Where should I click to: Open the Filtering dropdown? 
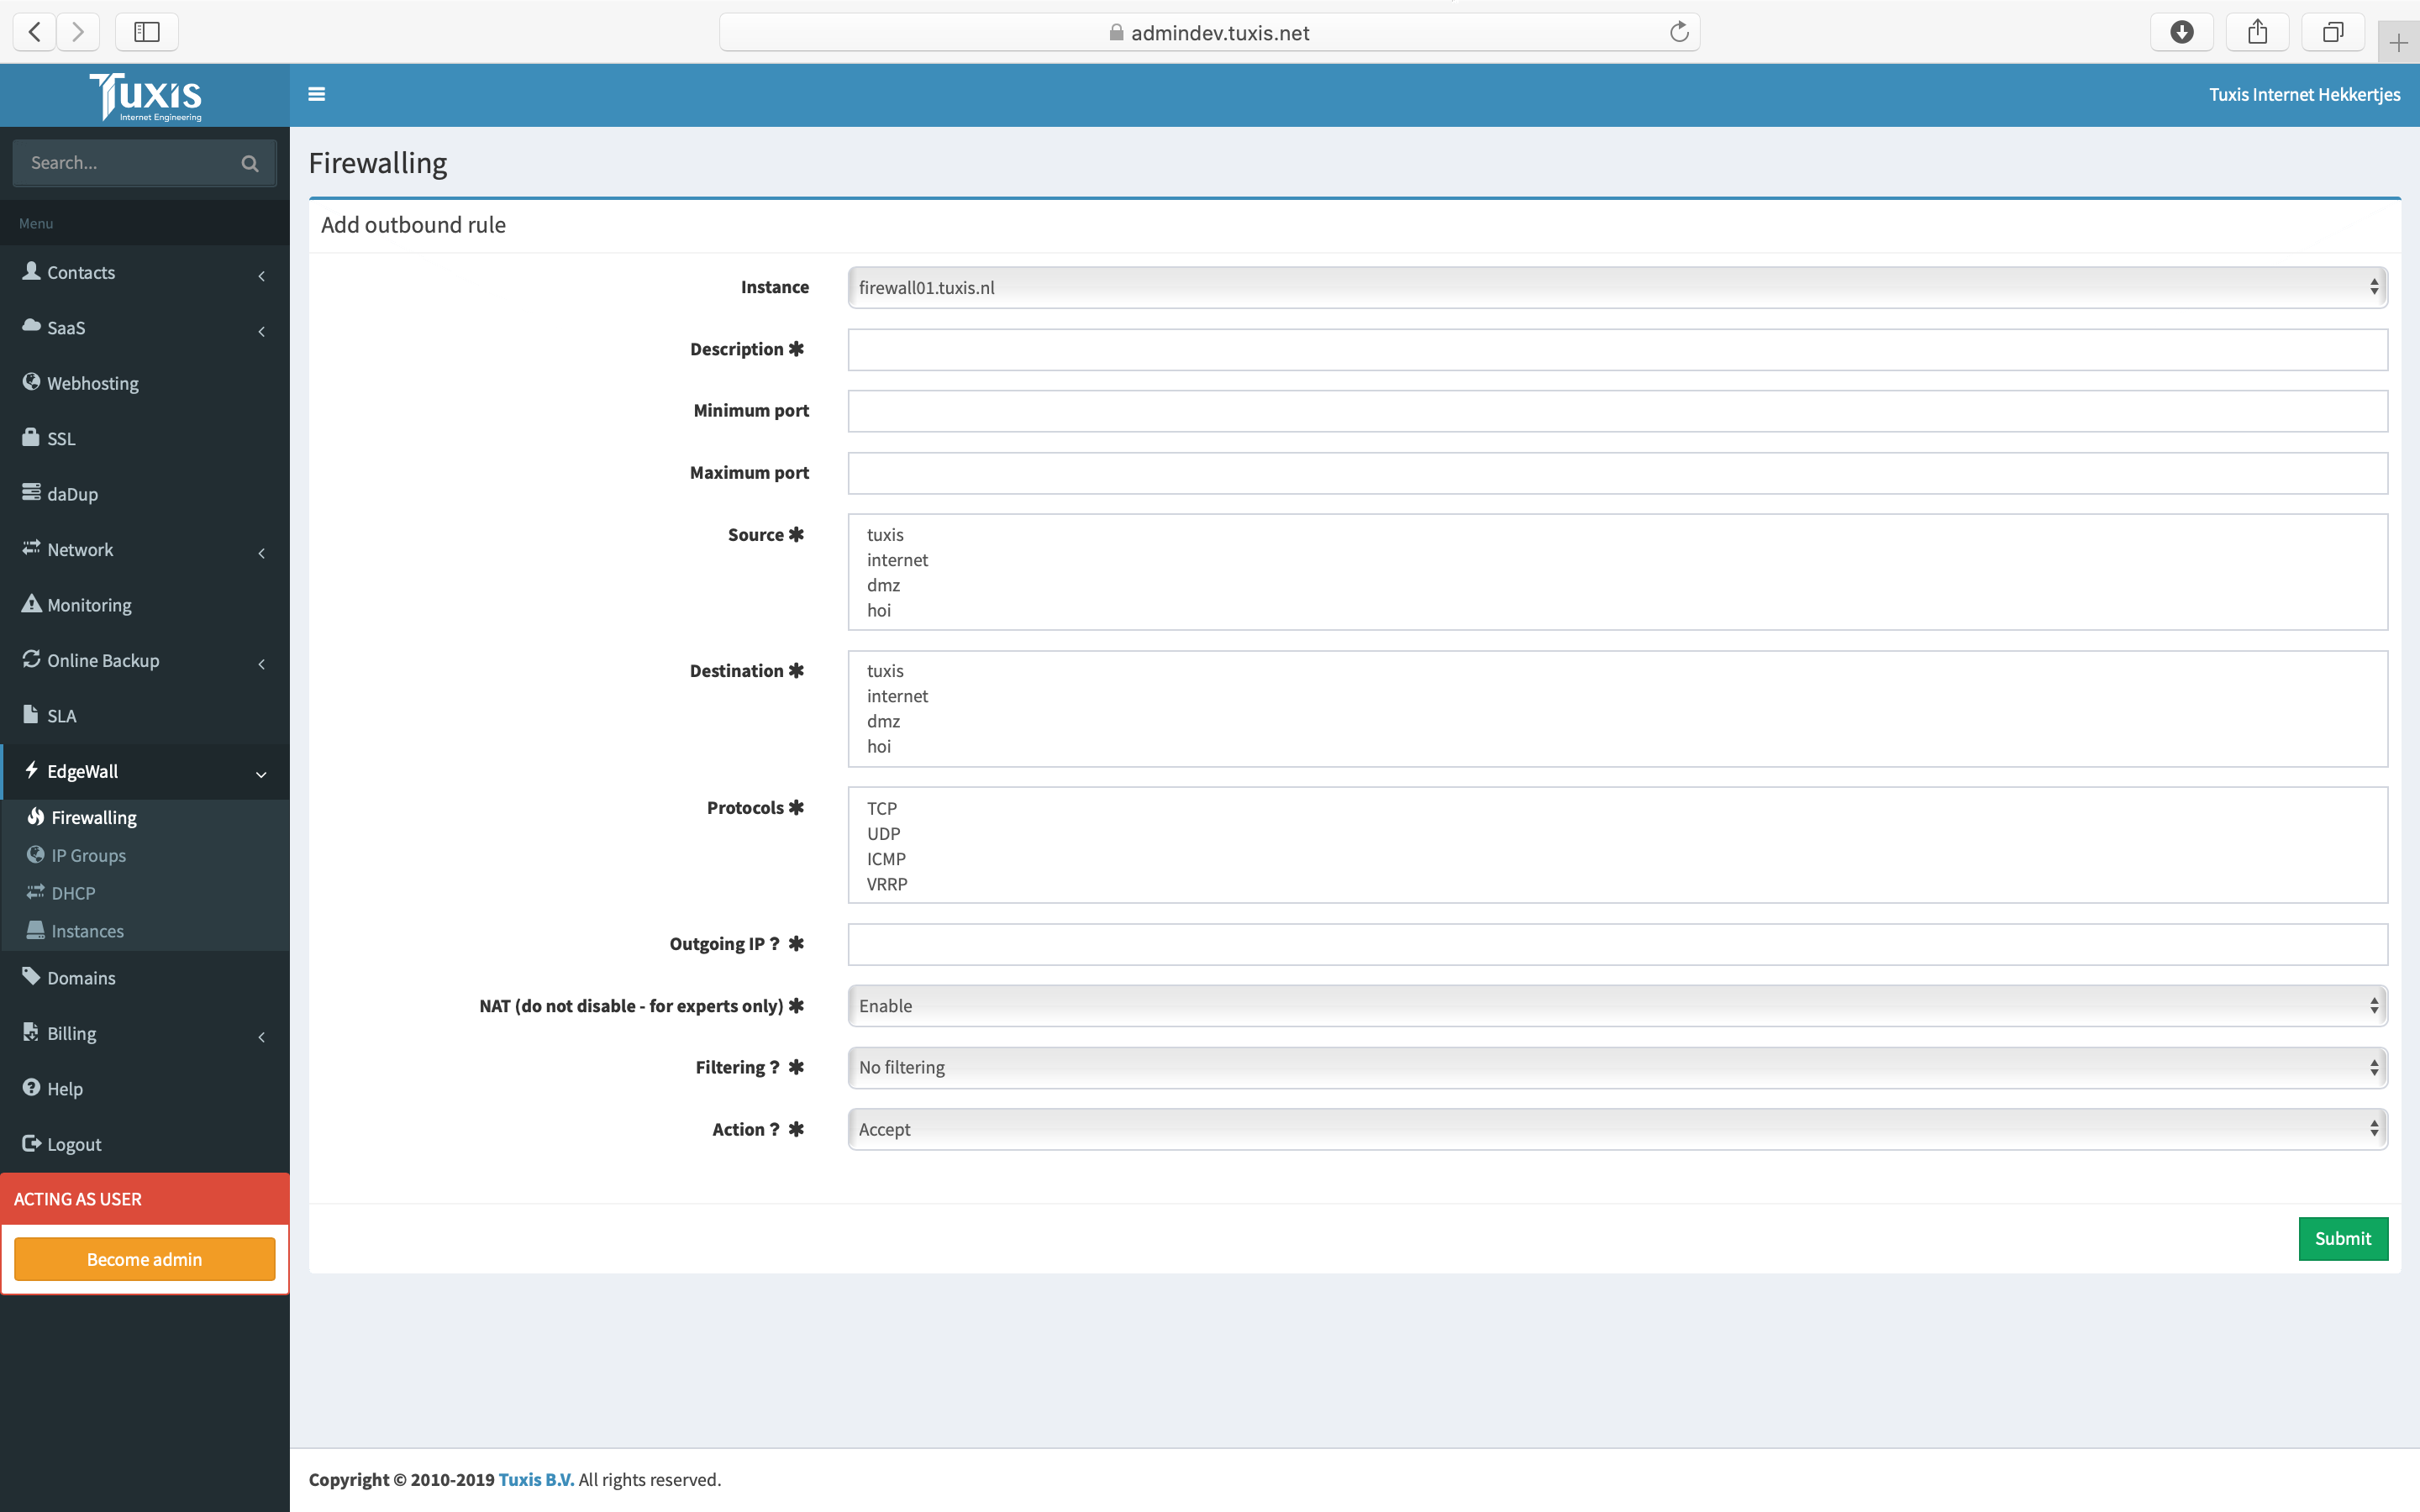1617,1067
